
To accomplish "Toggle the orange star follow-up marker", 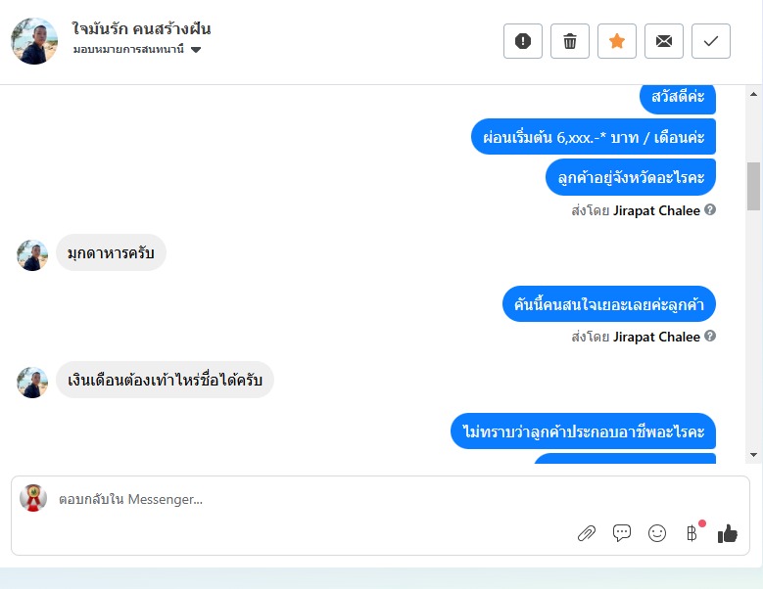I will [x=616, y=41].
